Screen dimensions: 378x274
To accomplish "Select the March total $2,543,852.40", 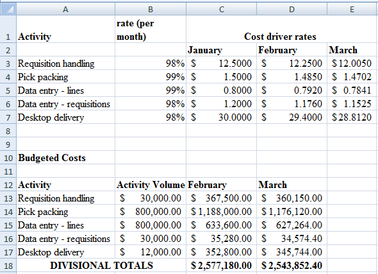I will click(x=292, y=266).
